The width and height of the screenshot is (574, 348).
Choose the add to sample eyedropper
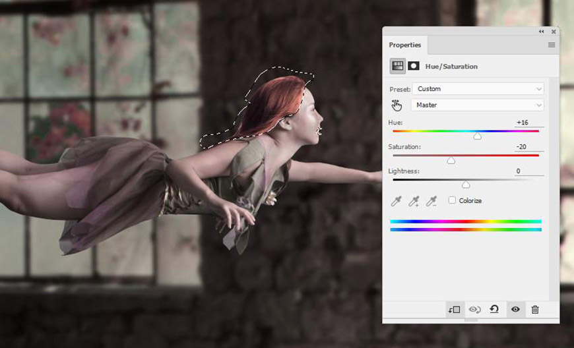point(414,200)
